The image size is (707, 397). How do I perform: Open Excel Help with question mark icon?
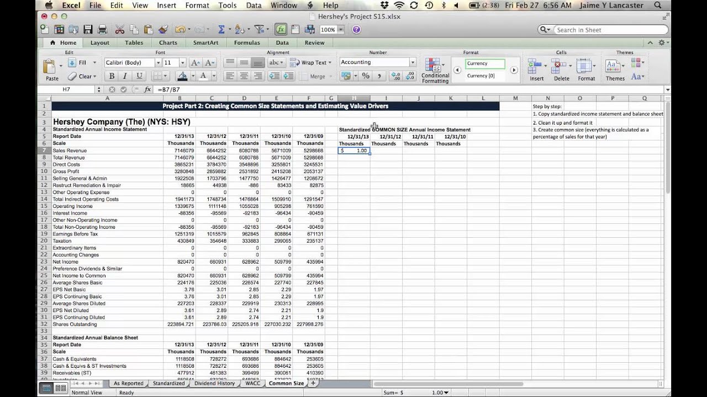pos(356,30)
